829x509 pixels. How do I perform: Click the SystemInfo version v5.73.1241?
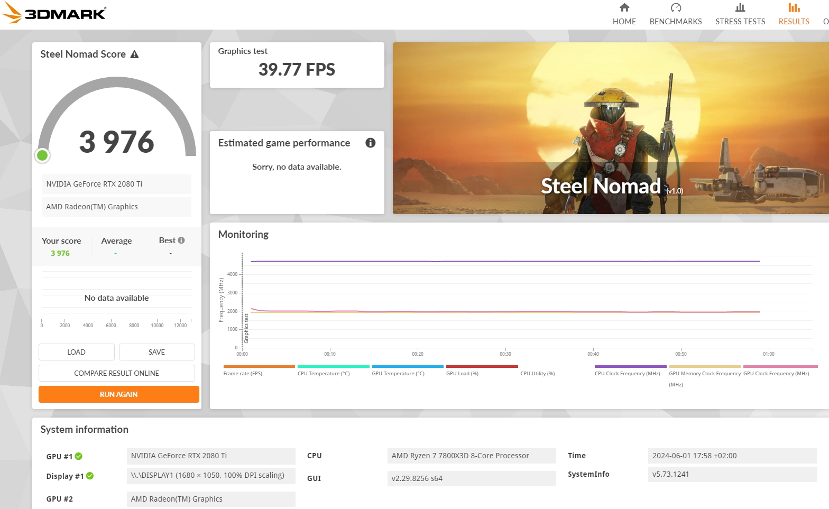(x=732, y=474)
